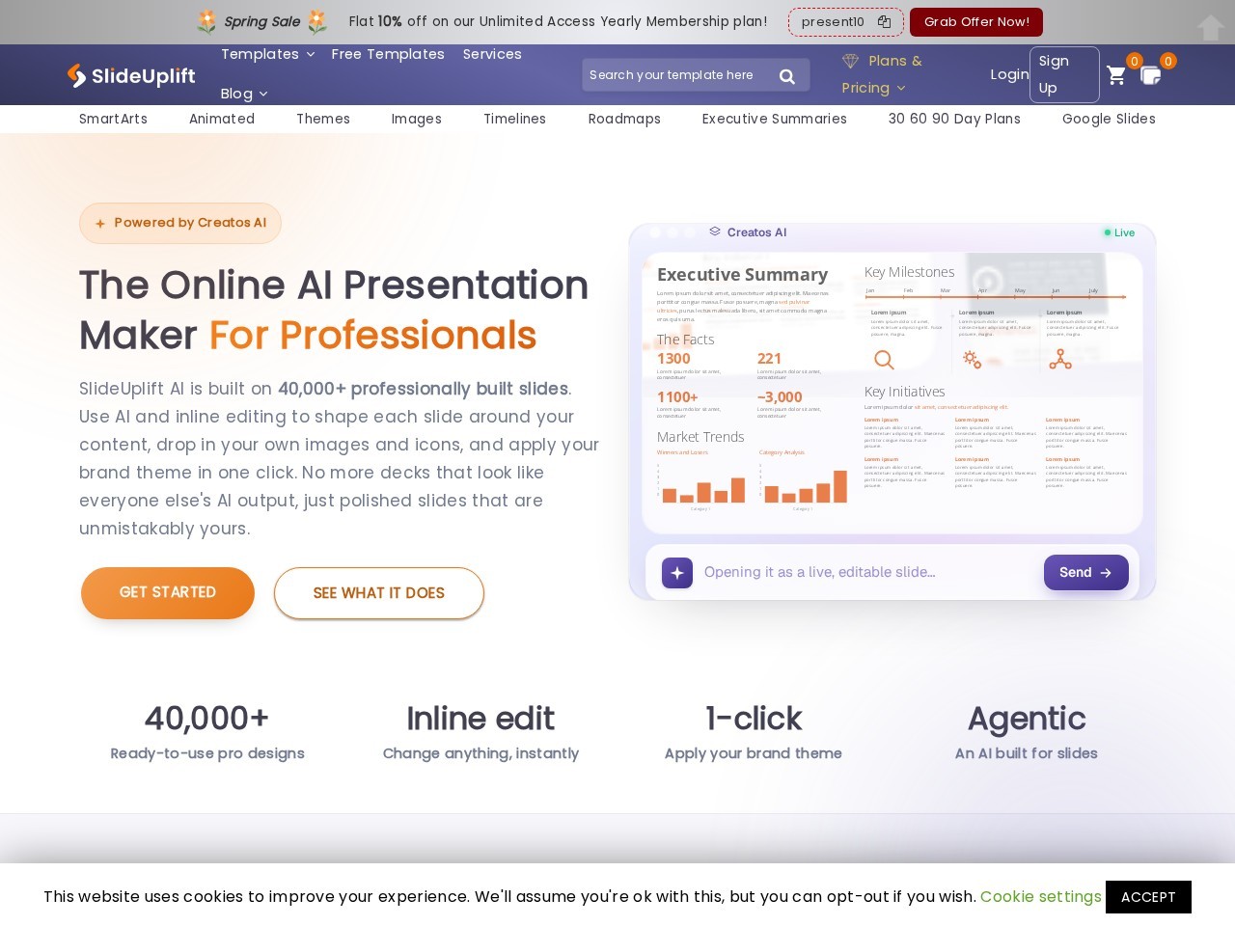This screenshot has height=926, width=1235.
Task: Click the Grab Offer Now! button
Action: [x=976, y=22]
